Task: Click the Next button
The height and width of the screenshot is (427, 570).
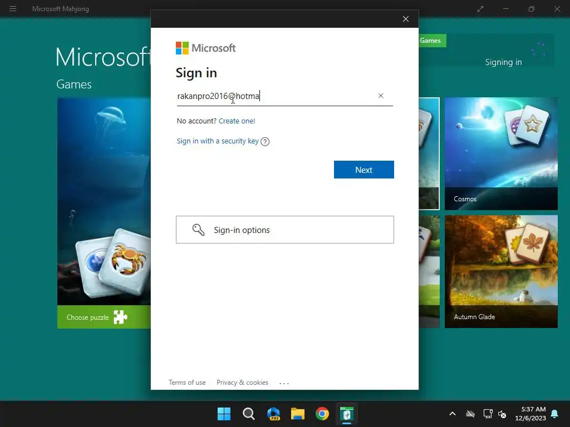Action: pos(364,170)
